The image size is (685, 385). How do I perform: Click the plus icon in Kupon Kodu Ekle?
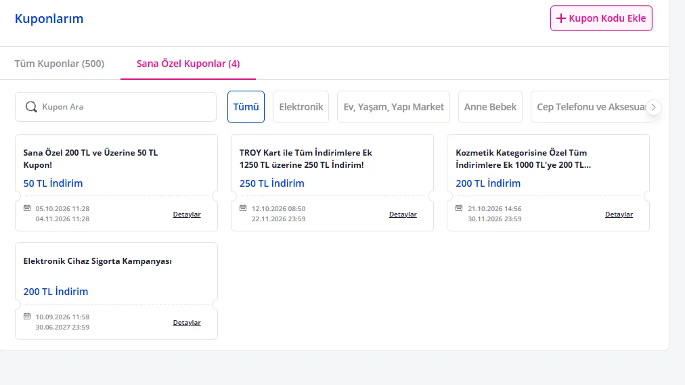[561, 18]
